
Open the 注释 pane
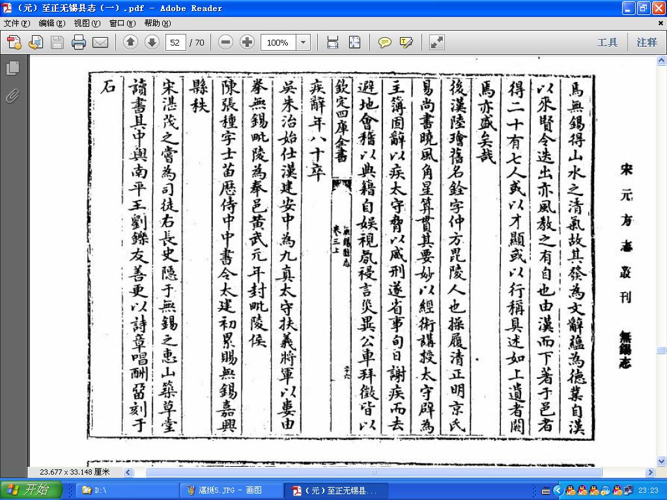click(x=647, y=42)
